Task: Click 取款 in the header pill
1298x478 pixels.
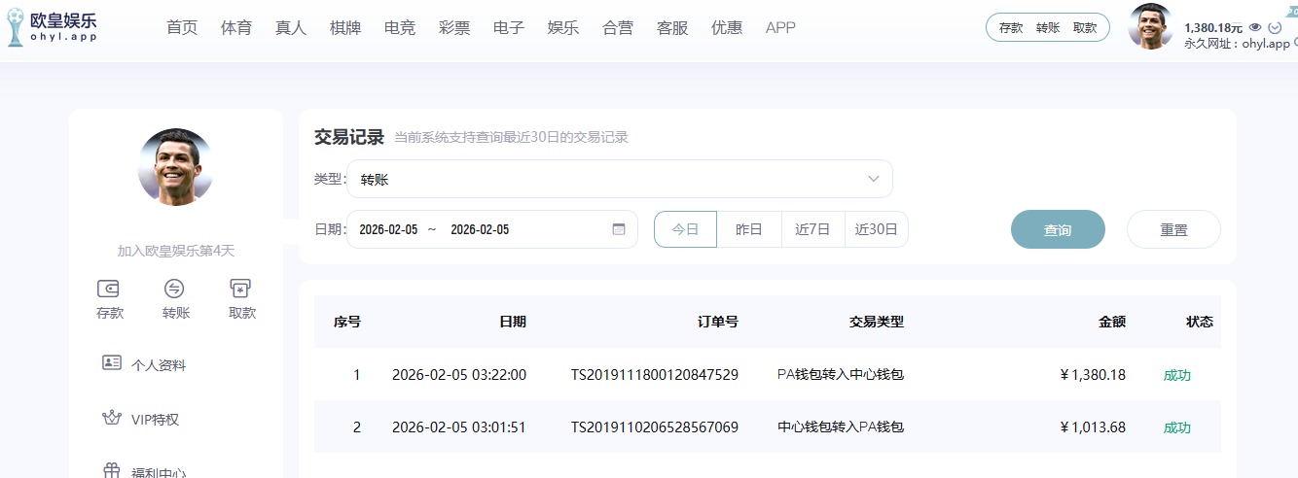Action: [1085, 28]
